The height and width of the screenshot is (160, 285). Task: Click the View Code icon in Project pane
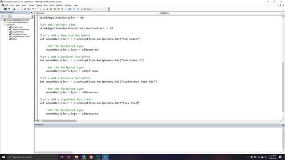pos(2,16)
